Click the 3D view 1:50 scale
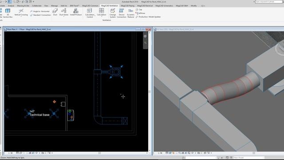284x160 pixels. [160, 153]
